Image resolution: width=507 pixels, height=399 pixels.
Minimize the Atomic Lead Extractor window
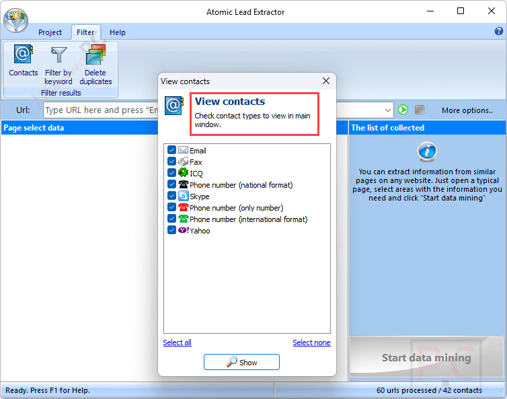(x=430, y=11)
